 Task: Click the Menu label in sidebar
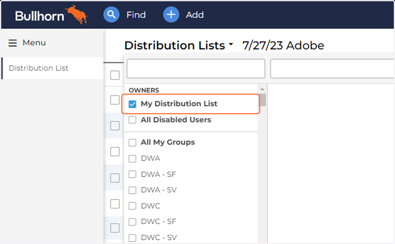pos(34,43)
